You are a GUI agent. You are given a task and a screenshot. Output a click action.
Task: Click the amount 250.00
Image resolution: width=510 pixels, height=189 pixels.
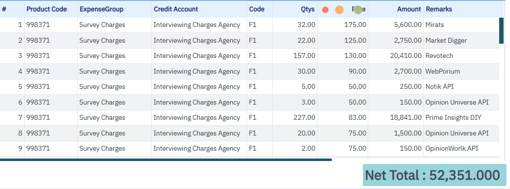coord(411,86)
